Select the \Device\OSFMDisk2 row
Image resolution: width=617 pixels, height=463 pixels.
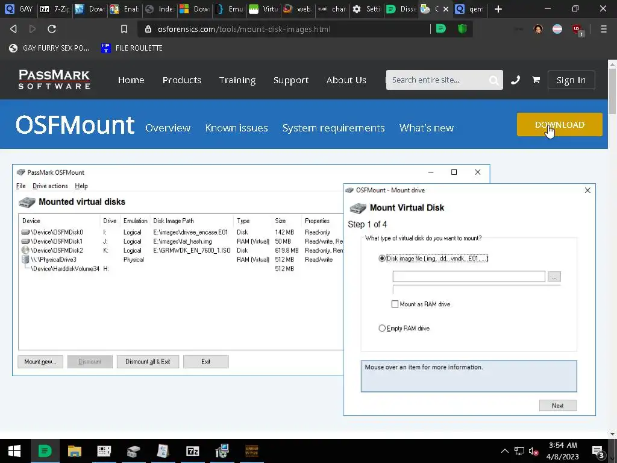[x=181, y=250]
